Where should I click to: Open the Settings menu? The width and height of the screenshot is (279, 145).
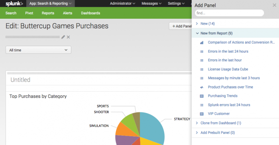pyautogui.click(x=176, y=4)
